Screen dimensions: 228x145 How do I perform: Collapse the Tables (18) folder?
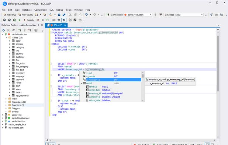6,38
